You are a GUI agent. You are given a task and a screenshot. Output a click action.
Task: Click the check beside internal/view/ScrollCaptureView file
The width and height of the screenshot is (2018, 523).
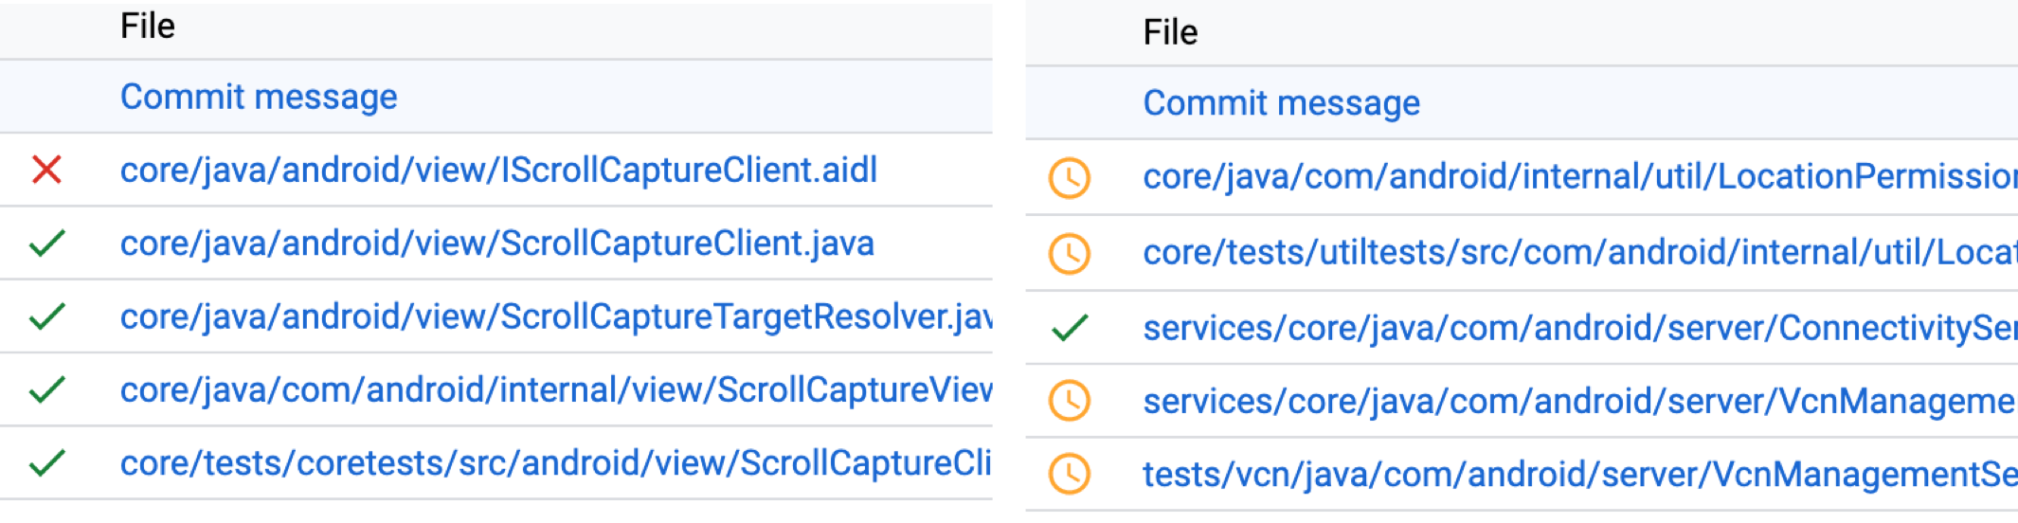[46, 389]
